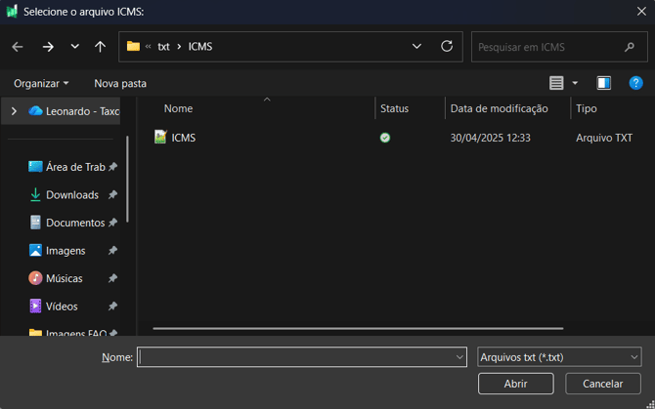Click the view layout icon
Screen dimensions: 655x409
click(x=556, y=83)
